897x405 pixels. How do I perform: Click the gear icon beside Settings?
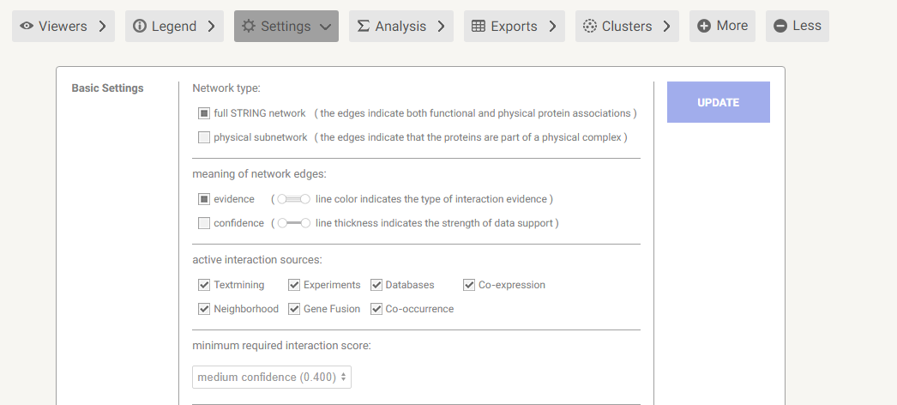pyautogui.click(x=249, y=27)
